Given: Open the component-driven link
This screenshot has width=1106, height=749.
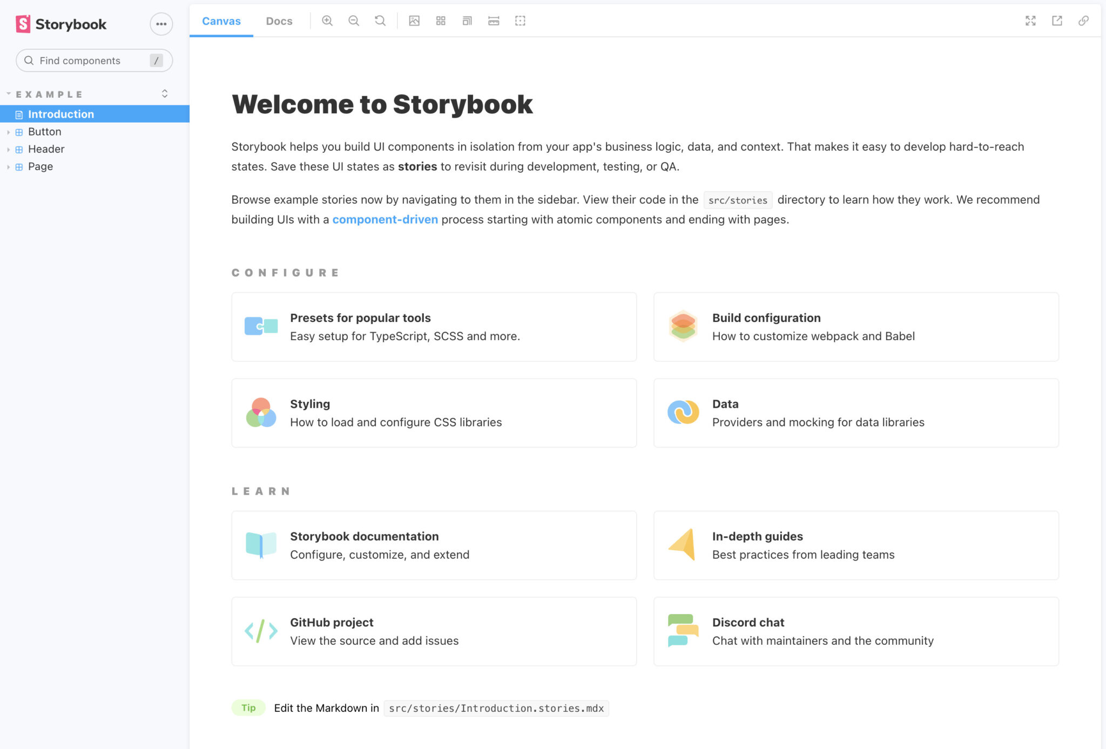Looking at the screenshot, I should [x=385, y=219].
